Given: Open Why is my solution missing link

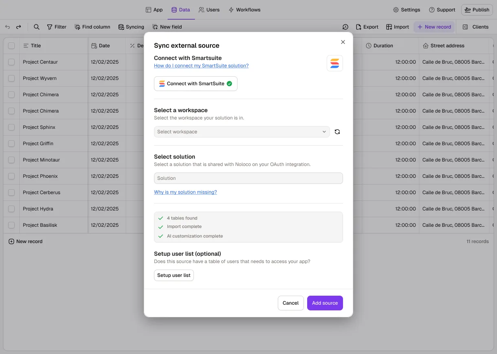Looking at the screenshot, I should tap(185, 192).
